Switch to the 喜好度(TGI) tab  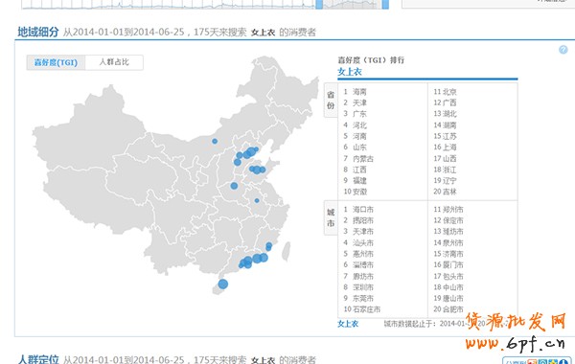56,62
